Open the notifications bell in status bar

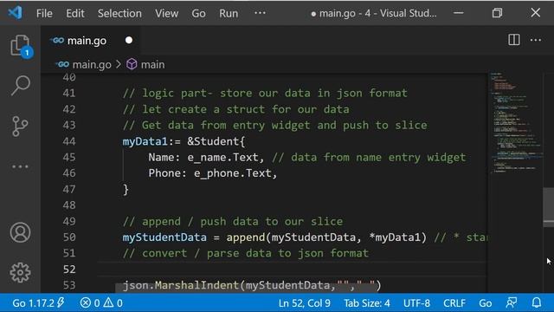[x=537, y=302]
